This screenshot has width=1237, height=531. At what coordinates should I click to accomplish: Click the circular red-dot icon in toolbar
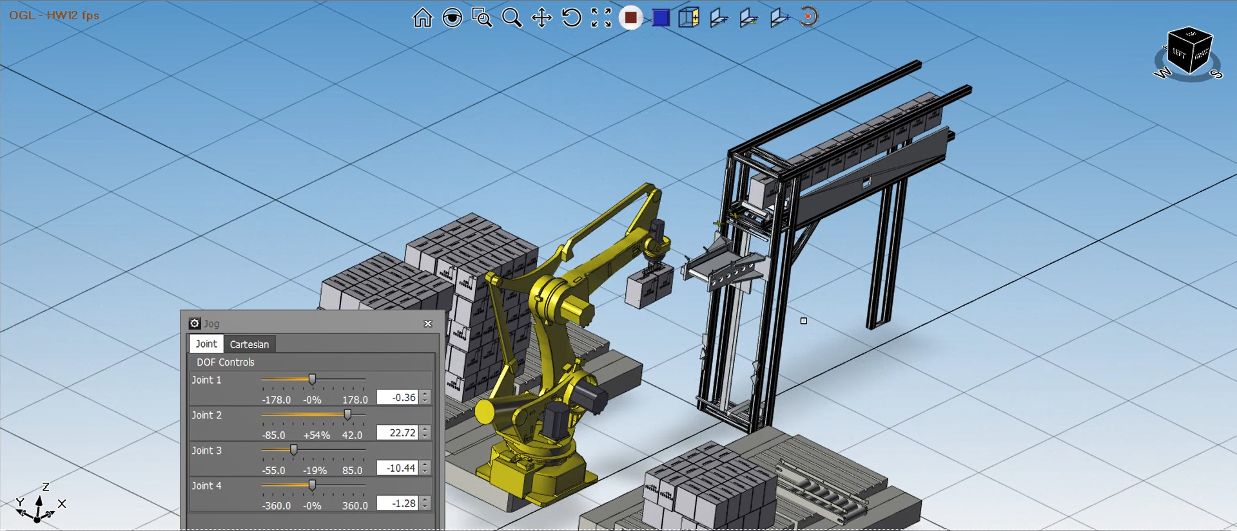point(808,17)
